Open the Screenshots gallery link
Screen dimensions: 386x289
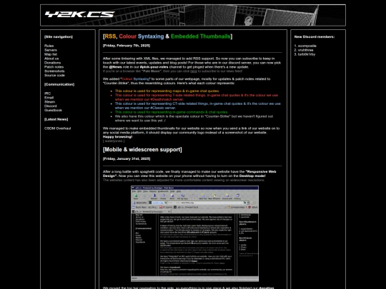tap(54, 71)
